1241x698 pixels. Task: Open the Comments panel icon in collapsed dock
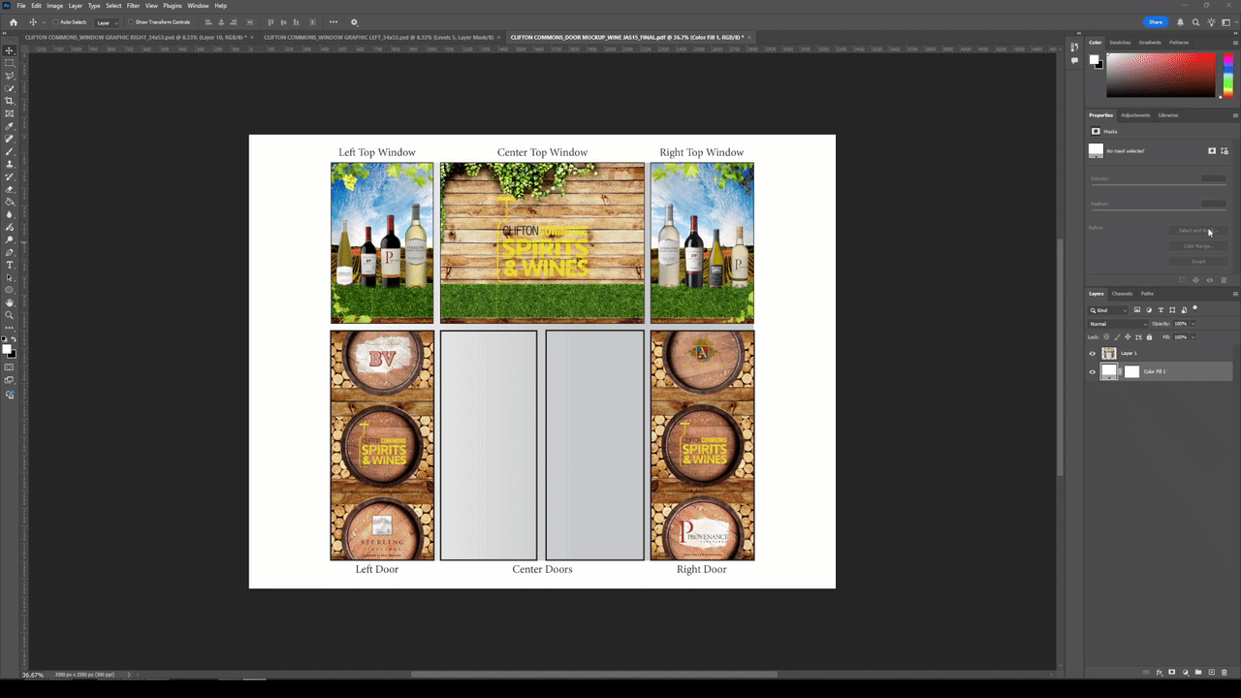(x=1074, y=60)
